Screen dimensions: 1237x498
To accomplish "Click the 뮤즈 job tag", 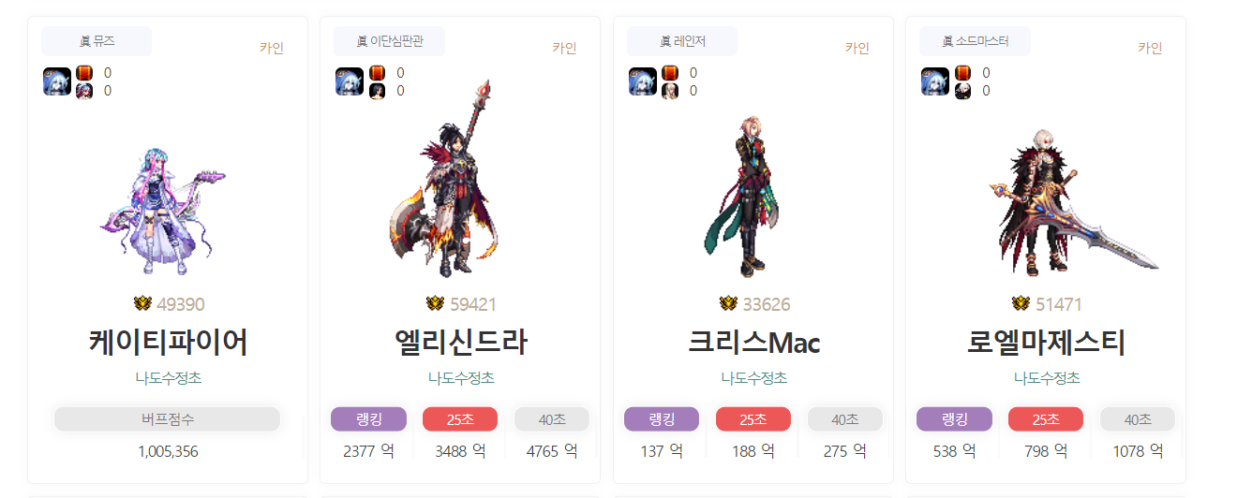I will pos(97,41).
